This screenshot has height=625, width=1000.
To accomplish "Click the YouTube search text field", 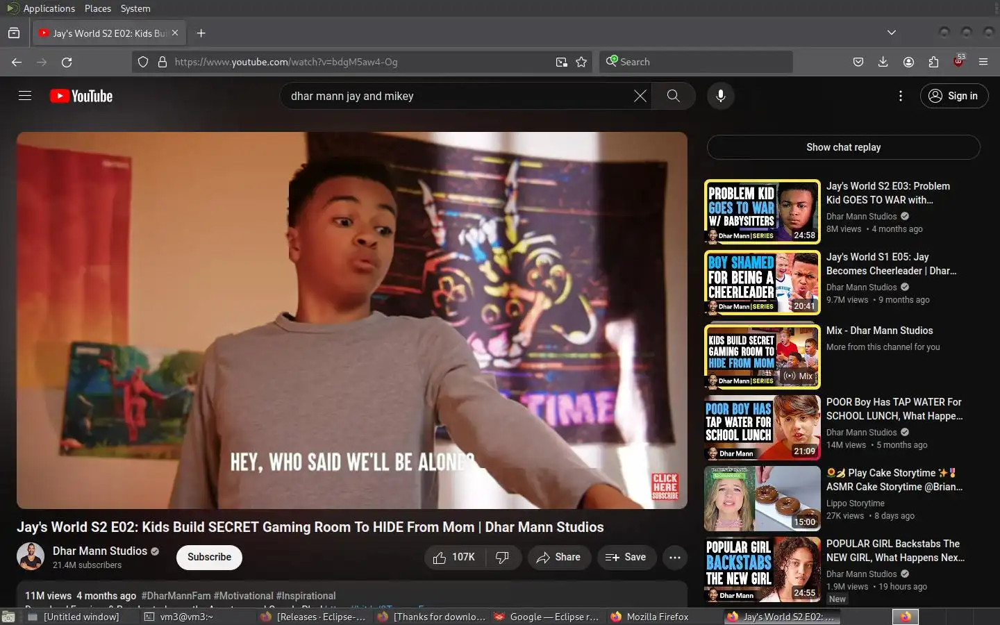I will pos(458,96).
